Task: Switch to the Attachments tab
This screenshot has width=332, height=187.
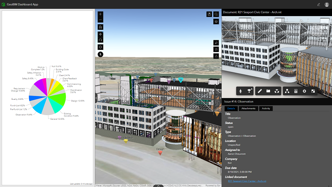Action: (248, 108)
